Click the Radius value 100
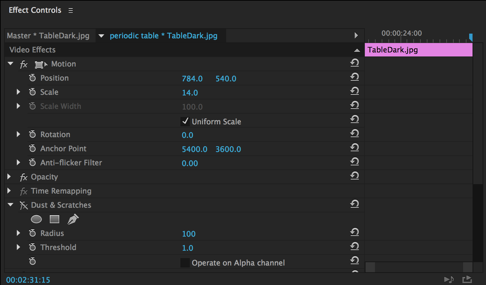This screenshot has height=285, width=486. pyautogui.click(x=188, y=234)
